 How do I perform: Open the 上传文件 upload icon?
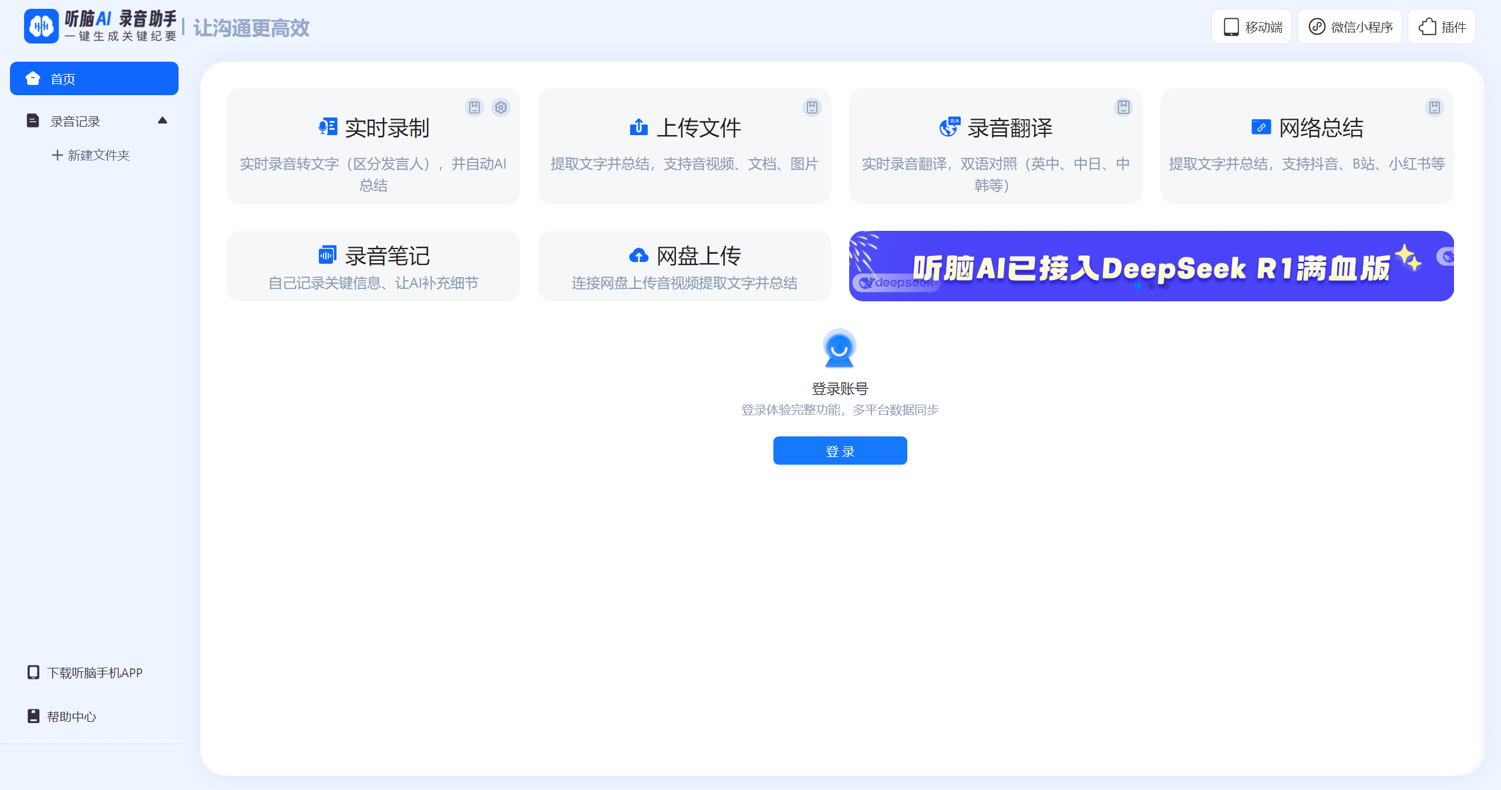[x=638, y=127]
